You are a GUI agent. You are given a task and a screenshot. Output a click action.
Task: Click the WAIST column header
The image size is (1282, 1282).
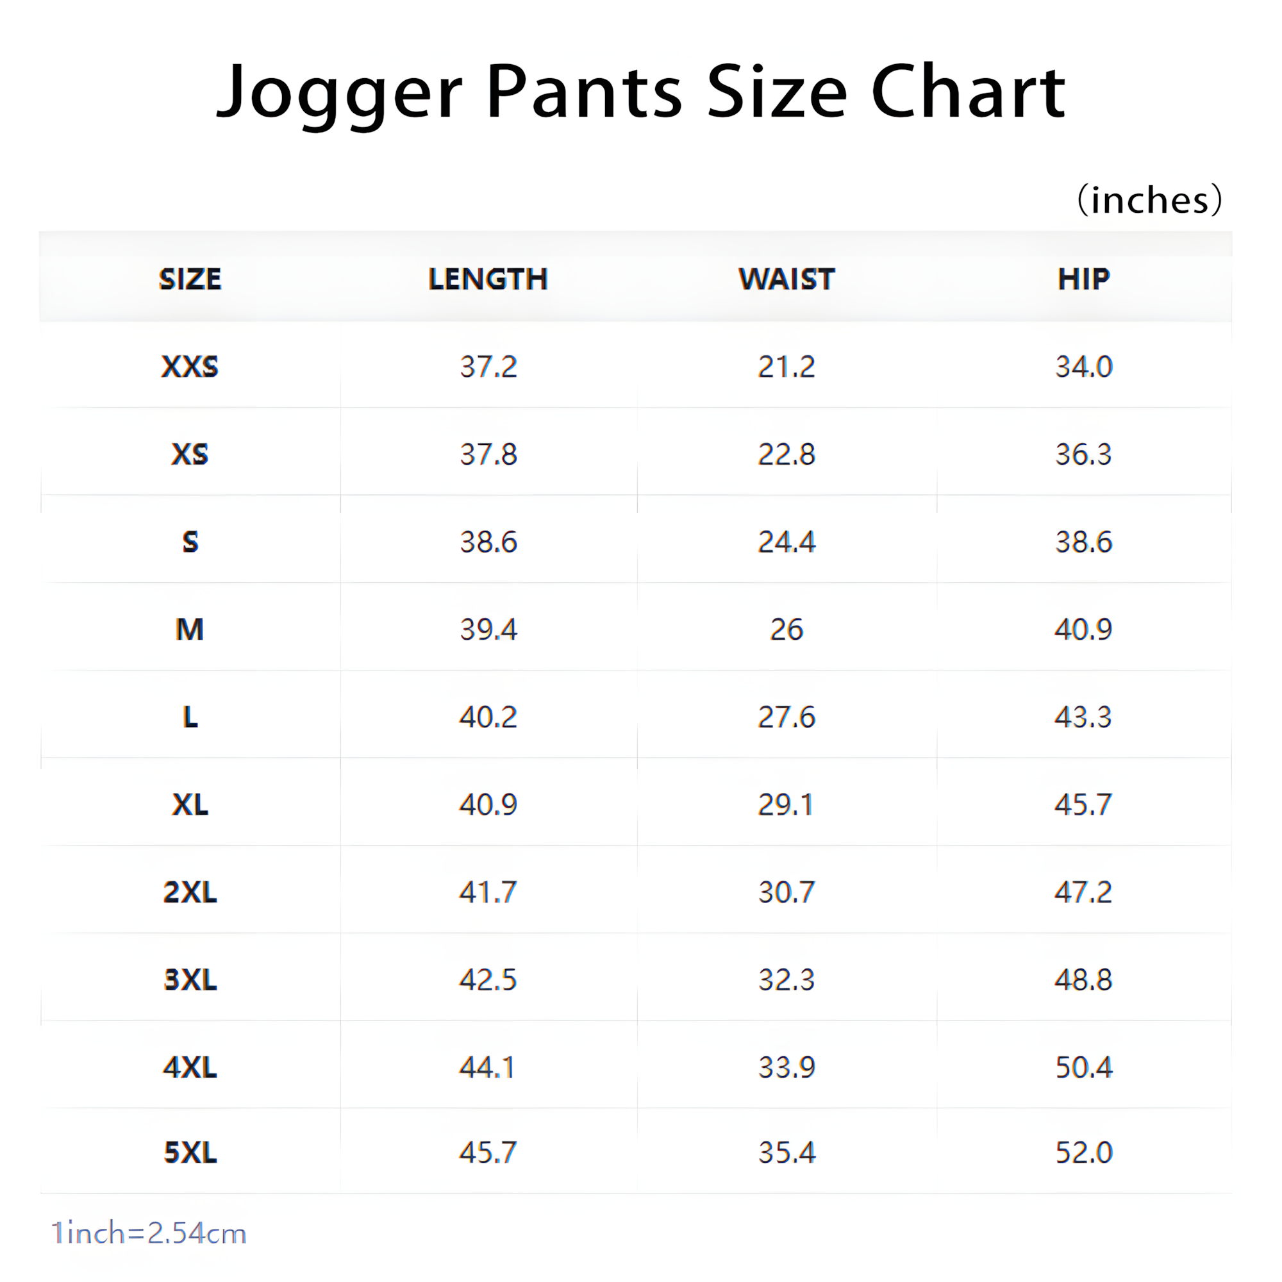[x=787, y=279]
